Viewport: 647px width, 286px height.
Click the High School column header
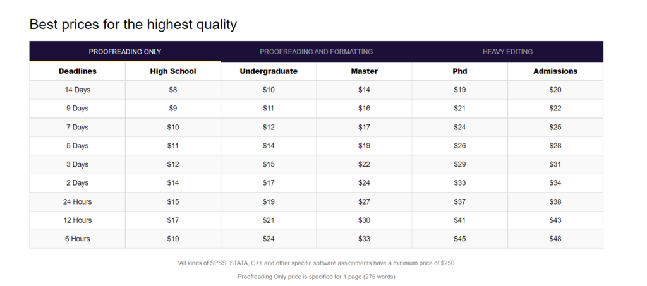click(x=173, y=71)
